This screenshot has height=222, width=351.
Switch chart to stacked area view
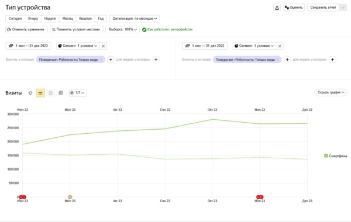(50, 93)
